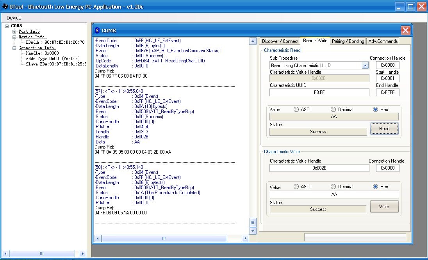Click the log line "[57] : <Rx> - 11:49:55.049"

pos(119,91)
